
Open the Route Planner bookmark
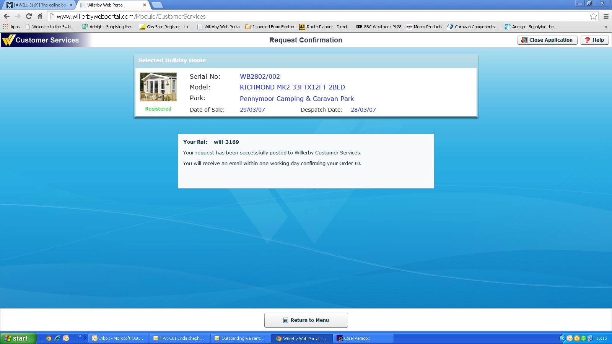325,27
